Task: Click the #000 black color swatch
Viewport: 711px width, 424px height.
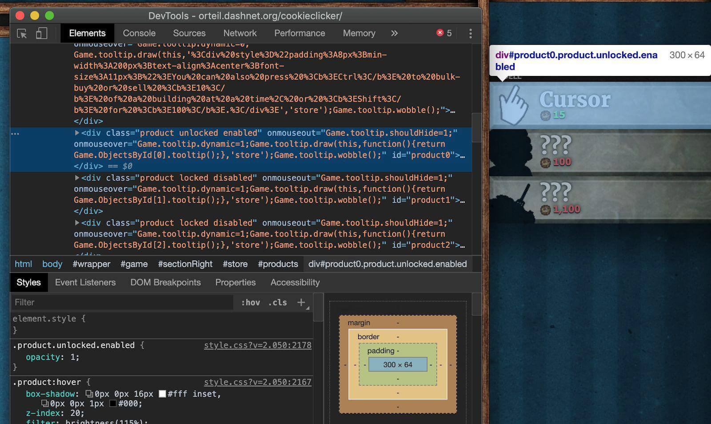Action: click(113, 404)
